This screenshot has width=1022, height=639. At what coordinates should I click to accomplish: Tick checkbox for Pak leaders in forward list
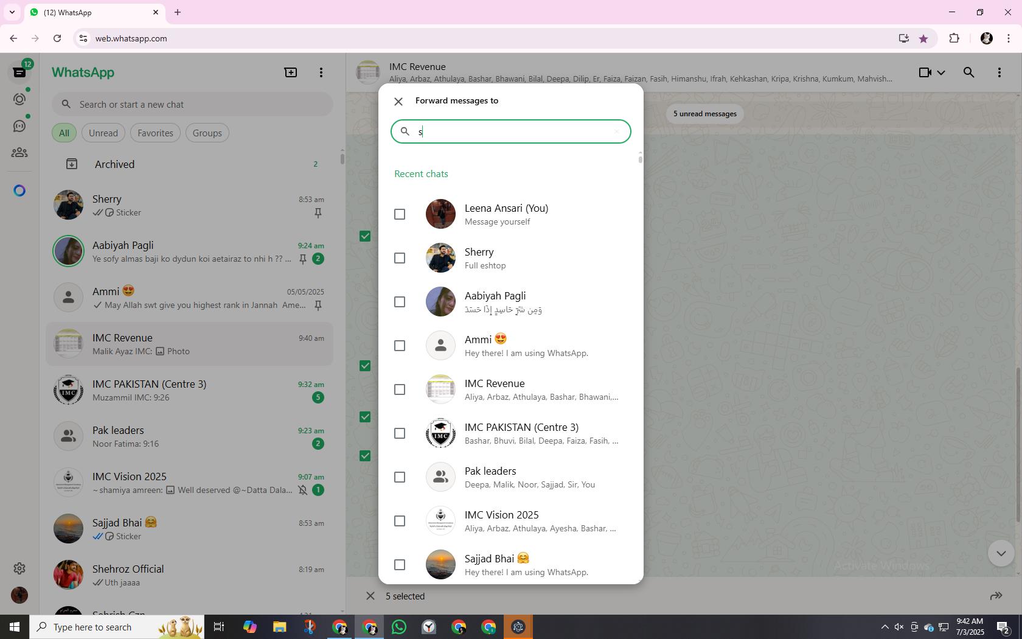pos(400,477)
